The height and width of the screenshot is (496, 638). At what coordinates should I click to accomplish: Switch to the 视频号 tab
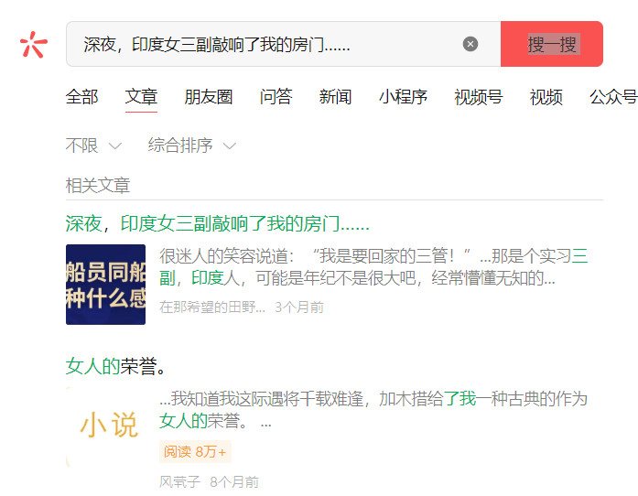point(479,97)
